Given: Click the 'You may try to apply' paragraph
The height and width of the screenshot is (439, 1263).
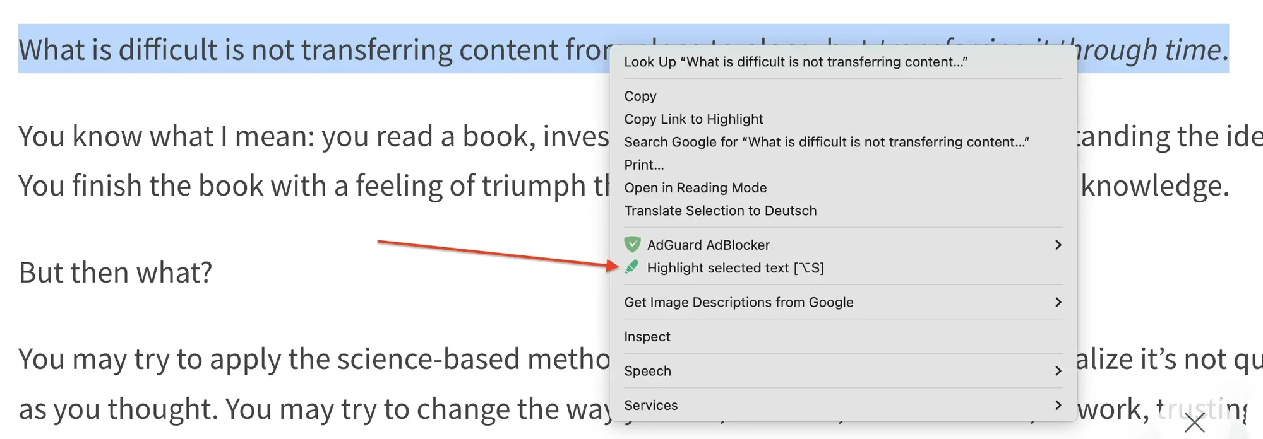Looking at the screenshot, I should pyautogui.click(x=314, y=360).
